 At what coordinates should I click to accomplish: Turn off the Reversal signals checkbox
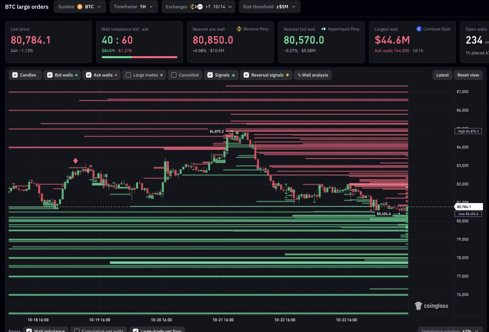tap(246, 75)
